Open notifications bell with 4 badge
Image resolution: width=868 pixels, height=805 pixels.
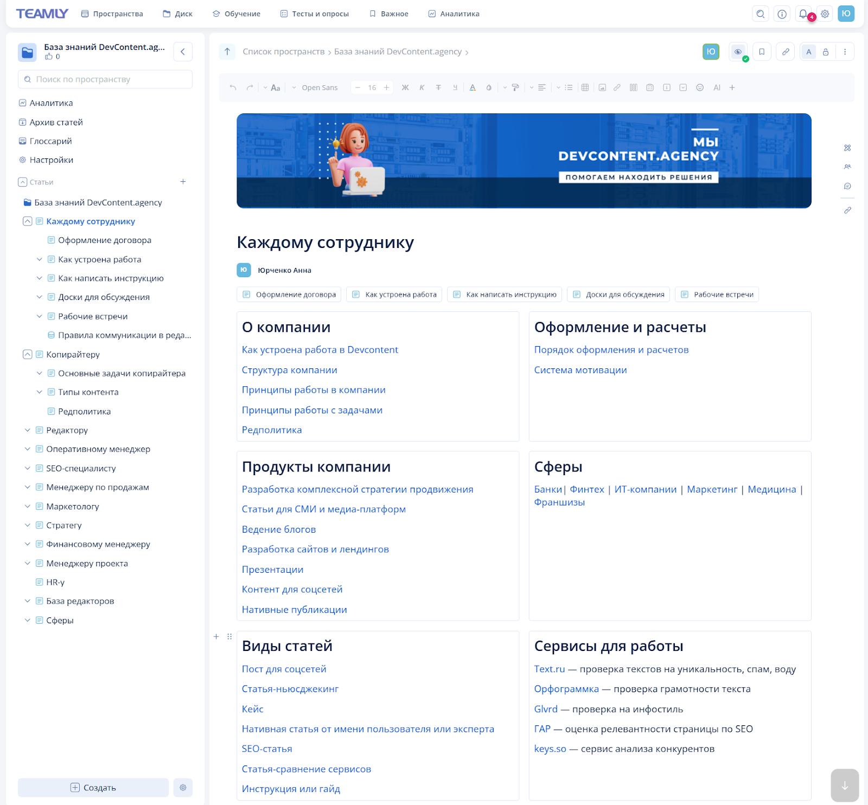[803, 14]
